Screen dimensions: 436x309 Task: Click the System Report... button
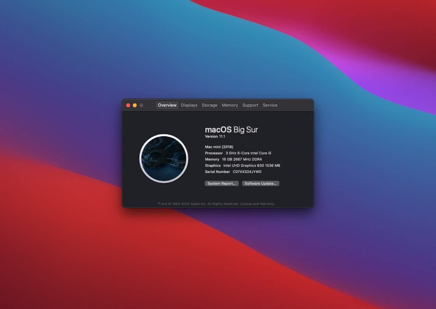click(x=221, y=183)
